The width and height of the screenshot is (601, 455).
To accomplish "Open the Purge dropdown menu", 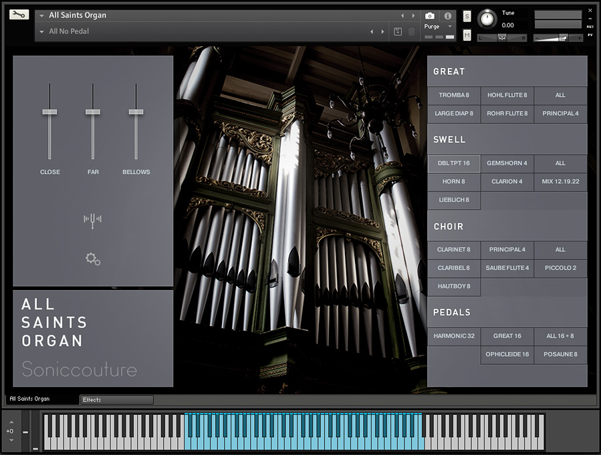I will click(438, 27).
